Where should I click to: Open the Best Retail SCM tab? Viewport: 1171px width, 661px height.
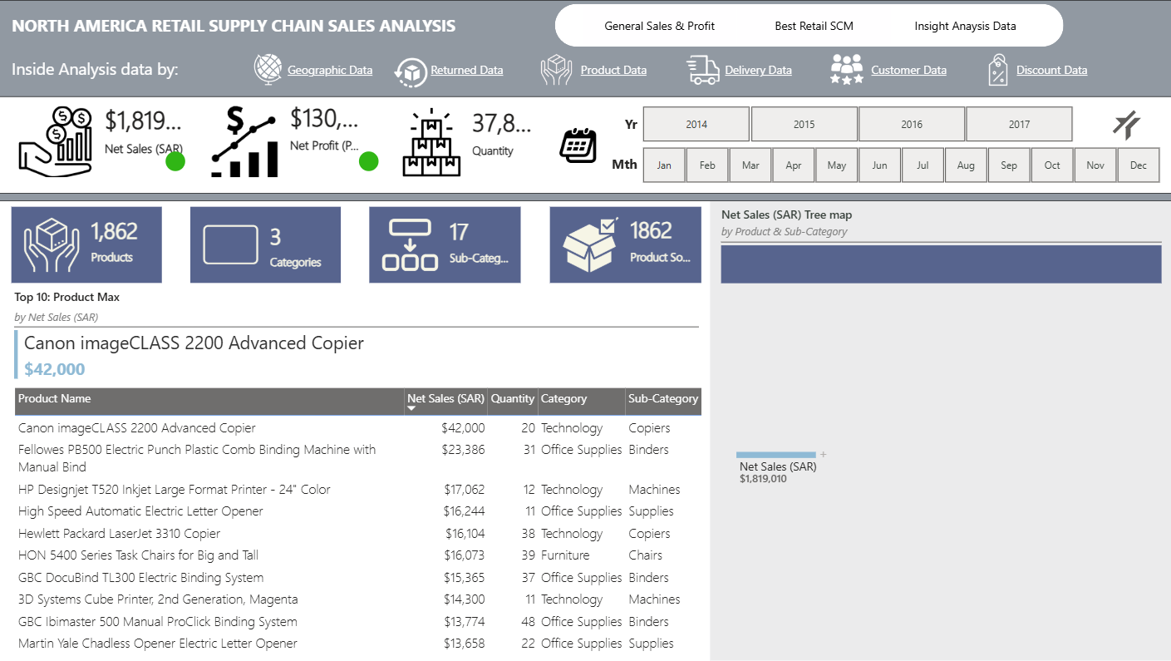pyautogui.click(x=814, y=26)
